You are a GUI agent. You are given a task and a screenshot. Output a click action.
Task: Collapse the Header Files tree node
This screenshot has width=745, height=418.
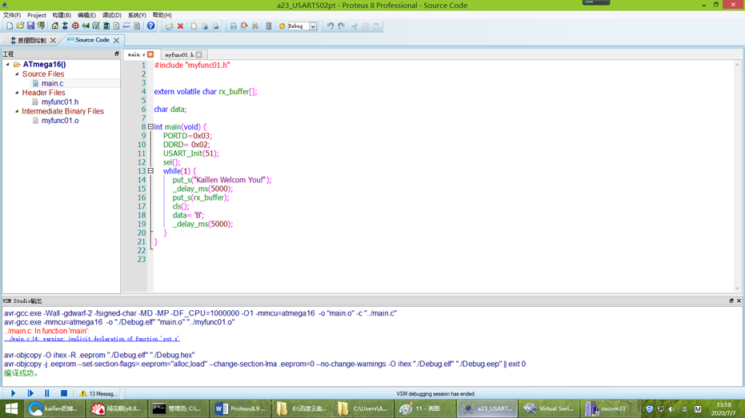pyautogui.click(x=17, y=93)
